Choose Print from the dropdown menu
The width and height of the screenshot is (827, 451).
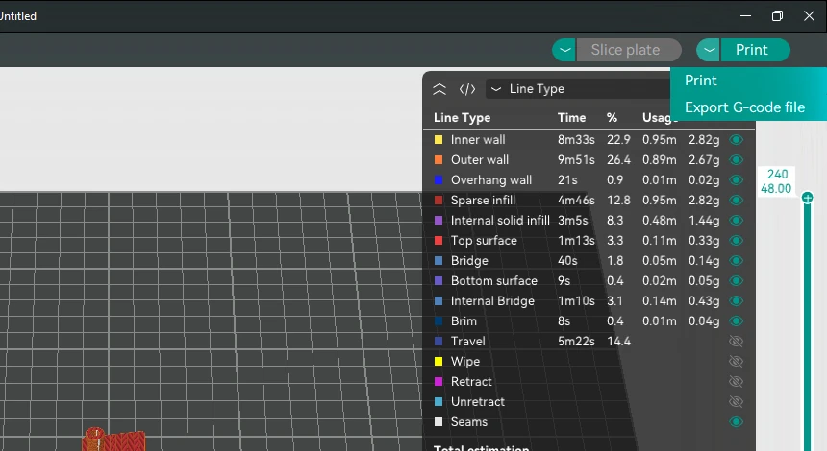pos(700,81)
